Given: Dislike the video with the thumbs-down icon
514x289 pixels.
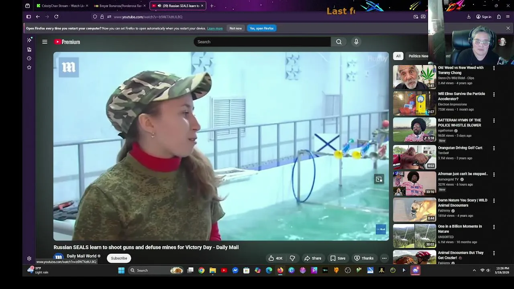Looking at the screenshot, I should [x=292, y=258].
